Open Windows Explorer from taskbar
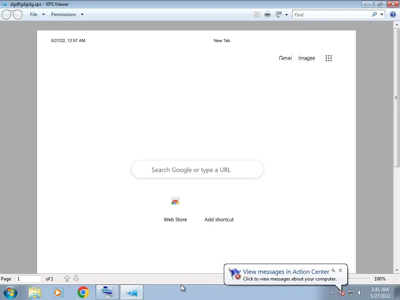400x300 pixels. (x=35, y=292)
